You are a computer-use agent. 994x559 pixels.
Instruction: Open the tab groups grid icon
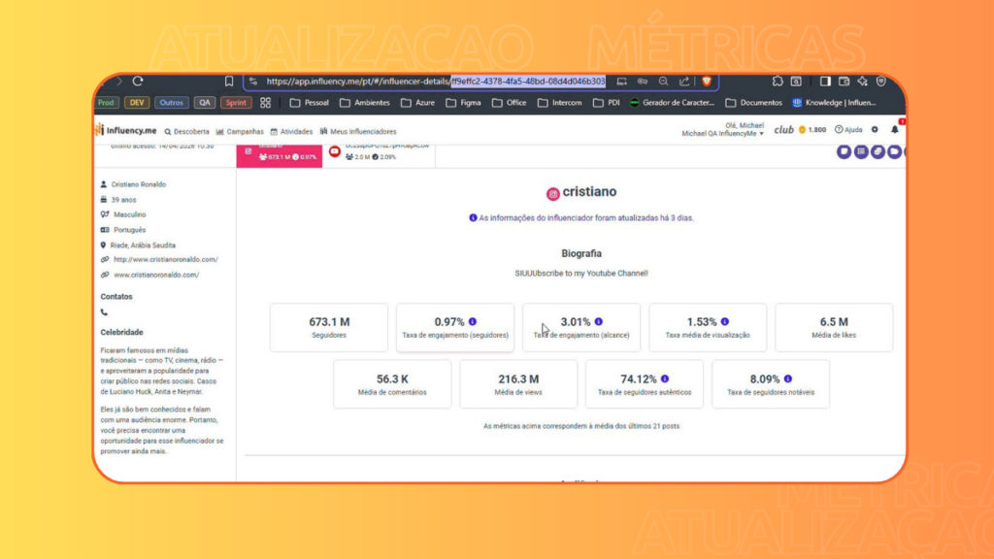[266, 103]
